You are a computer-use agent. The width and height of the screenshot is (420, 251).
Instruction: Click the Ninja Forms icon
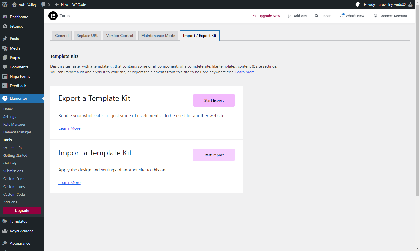click(x=5, y=76)
